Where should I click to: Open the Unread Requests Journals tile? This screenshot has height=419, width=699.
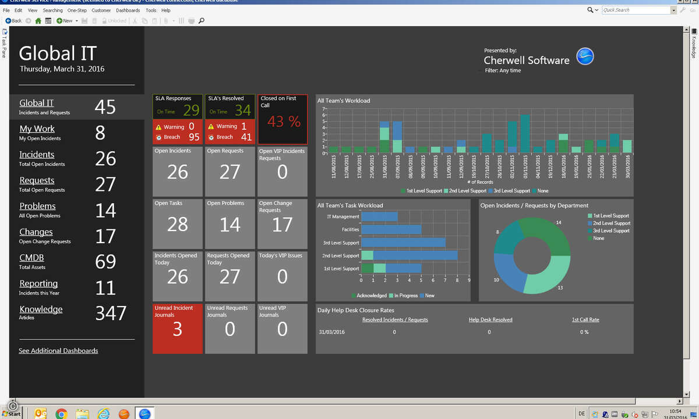[x=230, y=329]
